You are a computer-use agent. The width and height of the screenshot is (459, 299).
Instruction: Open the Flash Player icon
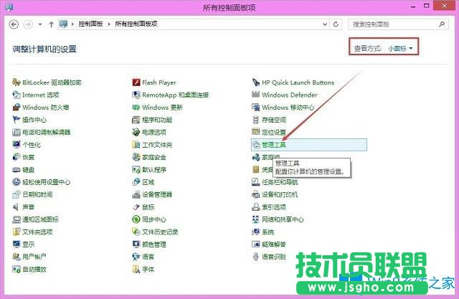click(136, 82)
